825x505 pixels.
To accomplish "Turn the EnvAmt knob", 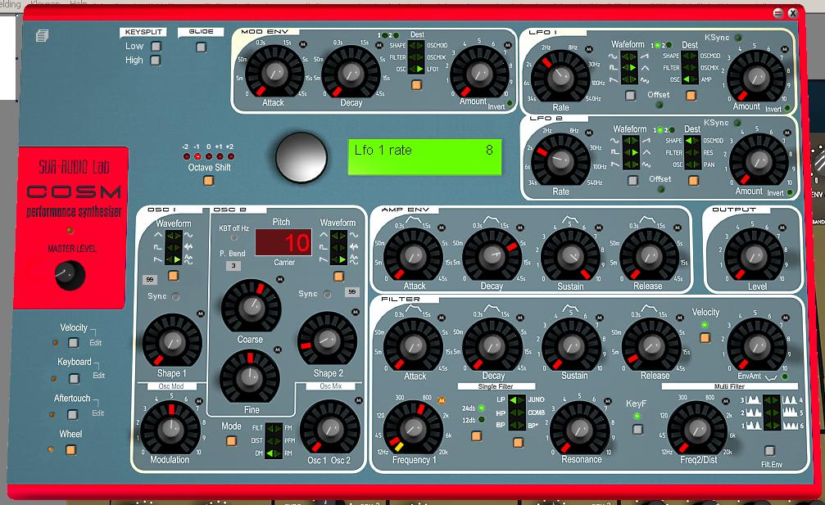I will 757,345.
